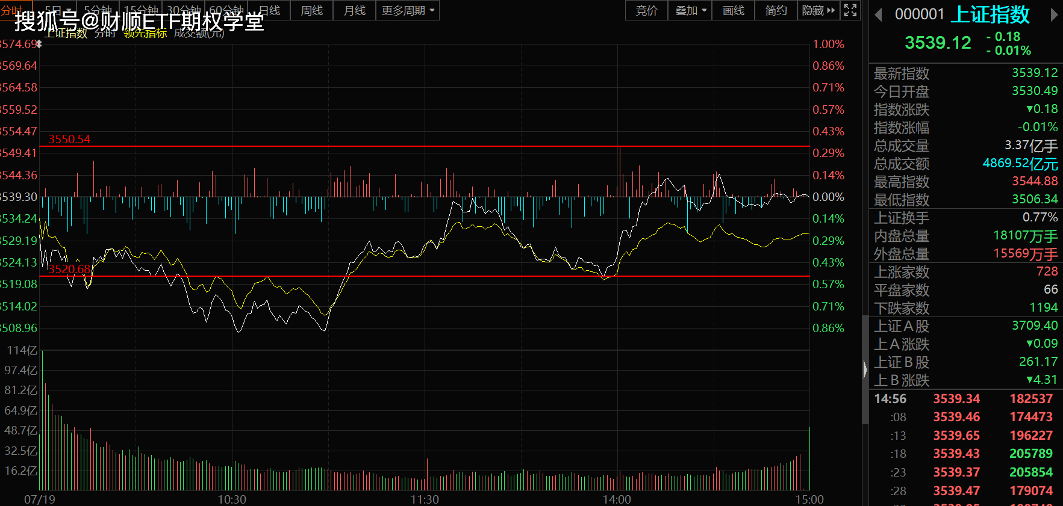Click the 指数涨幅 value -0.01%
The height and width of the screenshot is (506, 1063).
[x=1037, y=127]
